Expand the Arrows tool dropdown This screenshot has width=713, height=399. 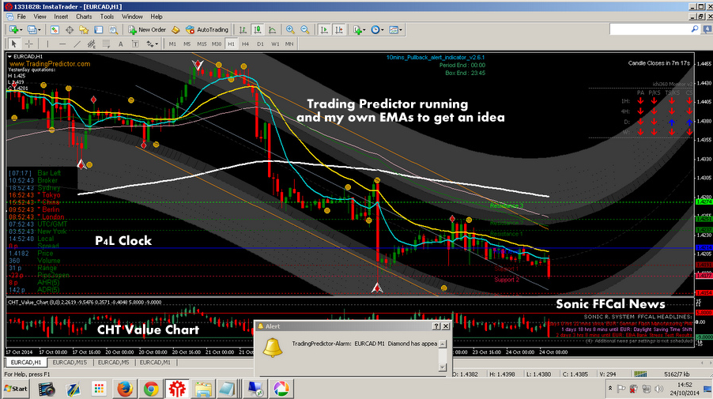pyautogui.click(x=157, y=44)
